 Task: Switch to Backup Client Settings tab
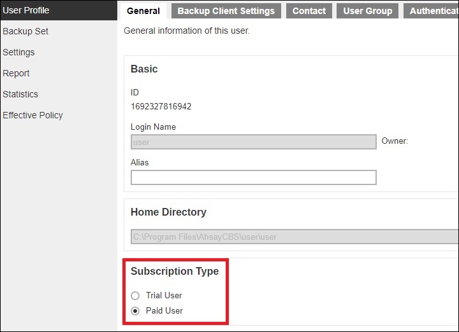point(226,11)
